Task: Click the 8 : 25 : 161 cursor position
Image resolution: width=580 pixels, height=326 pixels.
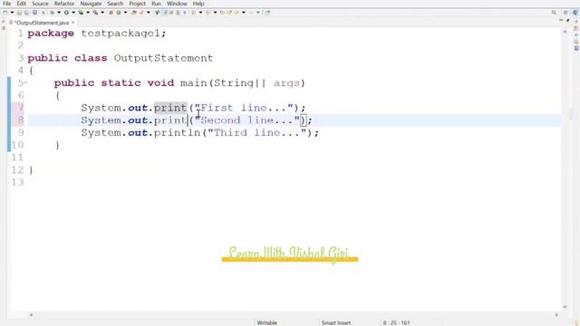Action: [396, 322]
